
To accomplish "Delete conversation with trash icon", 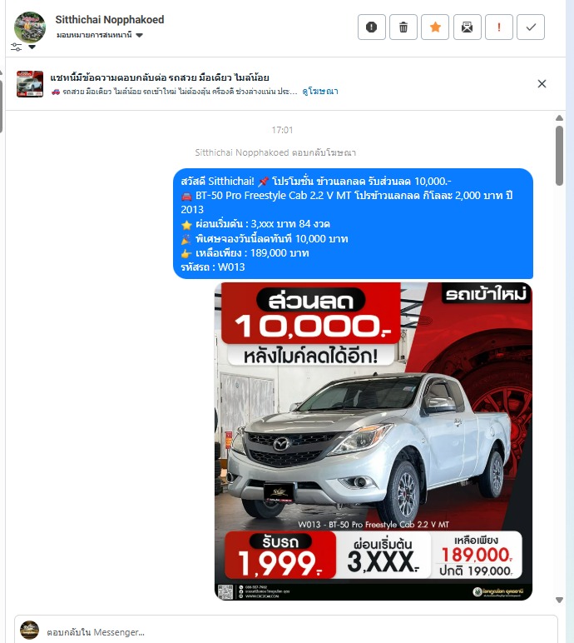I will click(403, 27).
